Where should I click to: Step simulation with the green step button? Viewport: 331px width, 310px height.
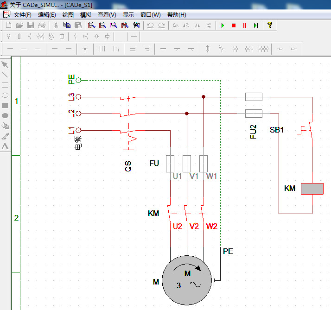(256, 25)
